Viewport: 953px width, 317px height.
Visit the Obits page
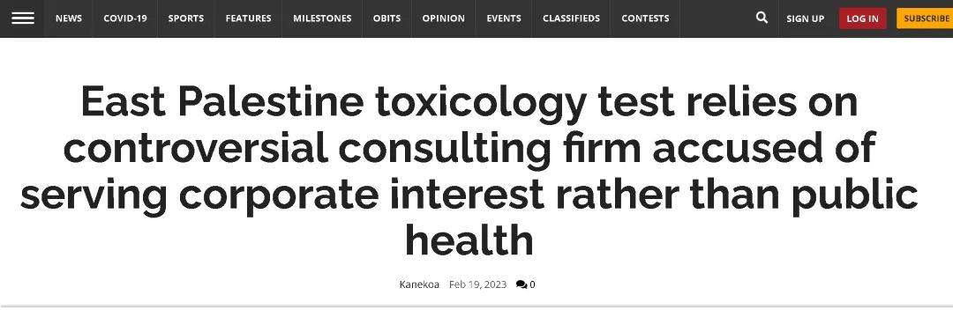coord(387,18)
